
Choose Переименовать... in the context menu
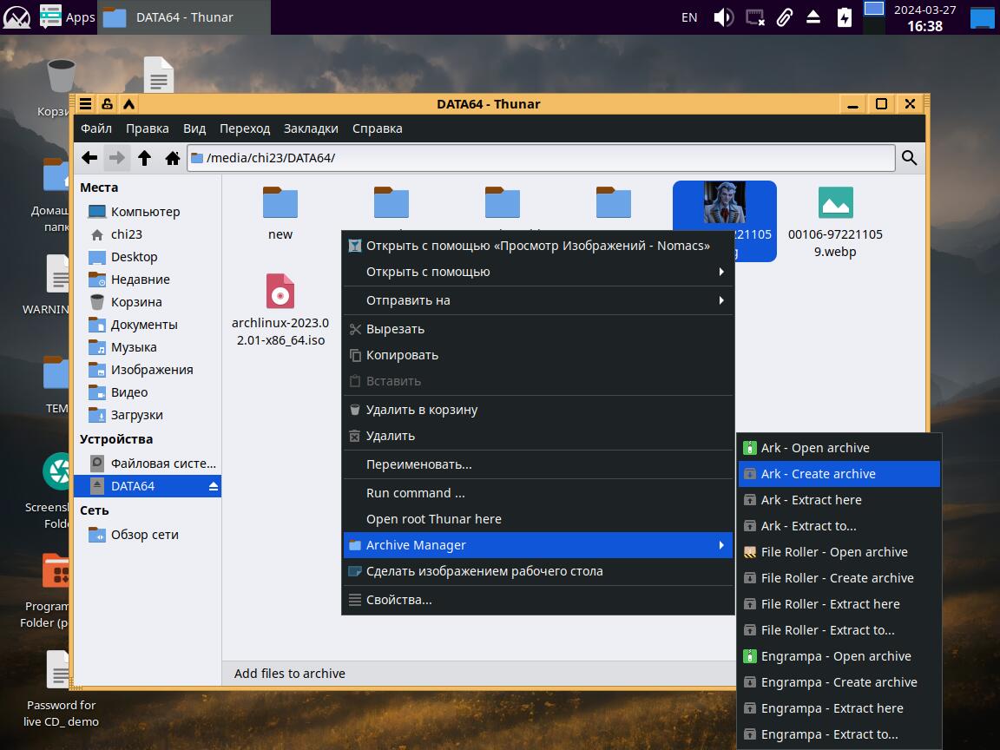pyautogui.click(x=537, y=465)
